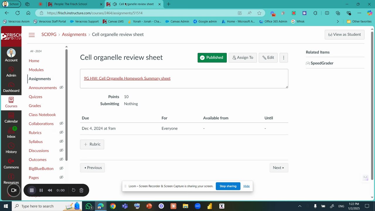Open Admin in the global navigation

[11, 72]
